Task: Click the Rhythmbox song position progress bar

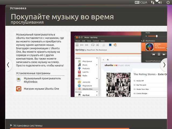Action: [108, 54]
